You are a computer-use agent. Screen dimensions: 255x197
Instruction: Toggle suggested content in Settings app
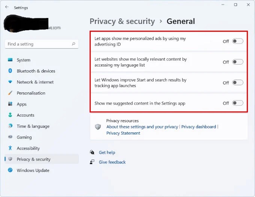pos(238,103)
